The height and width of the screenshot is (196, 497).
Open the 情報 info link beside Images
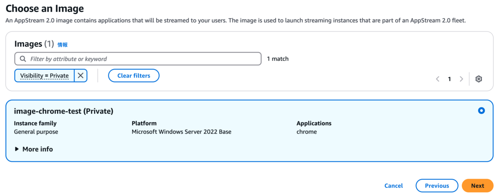point(63,45)
